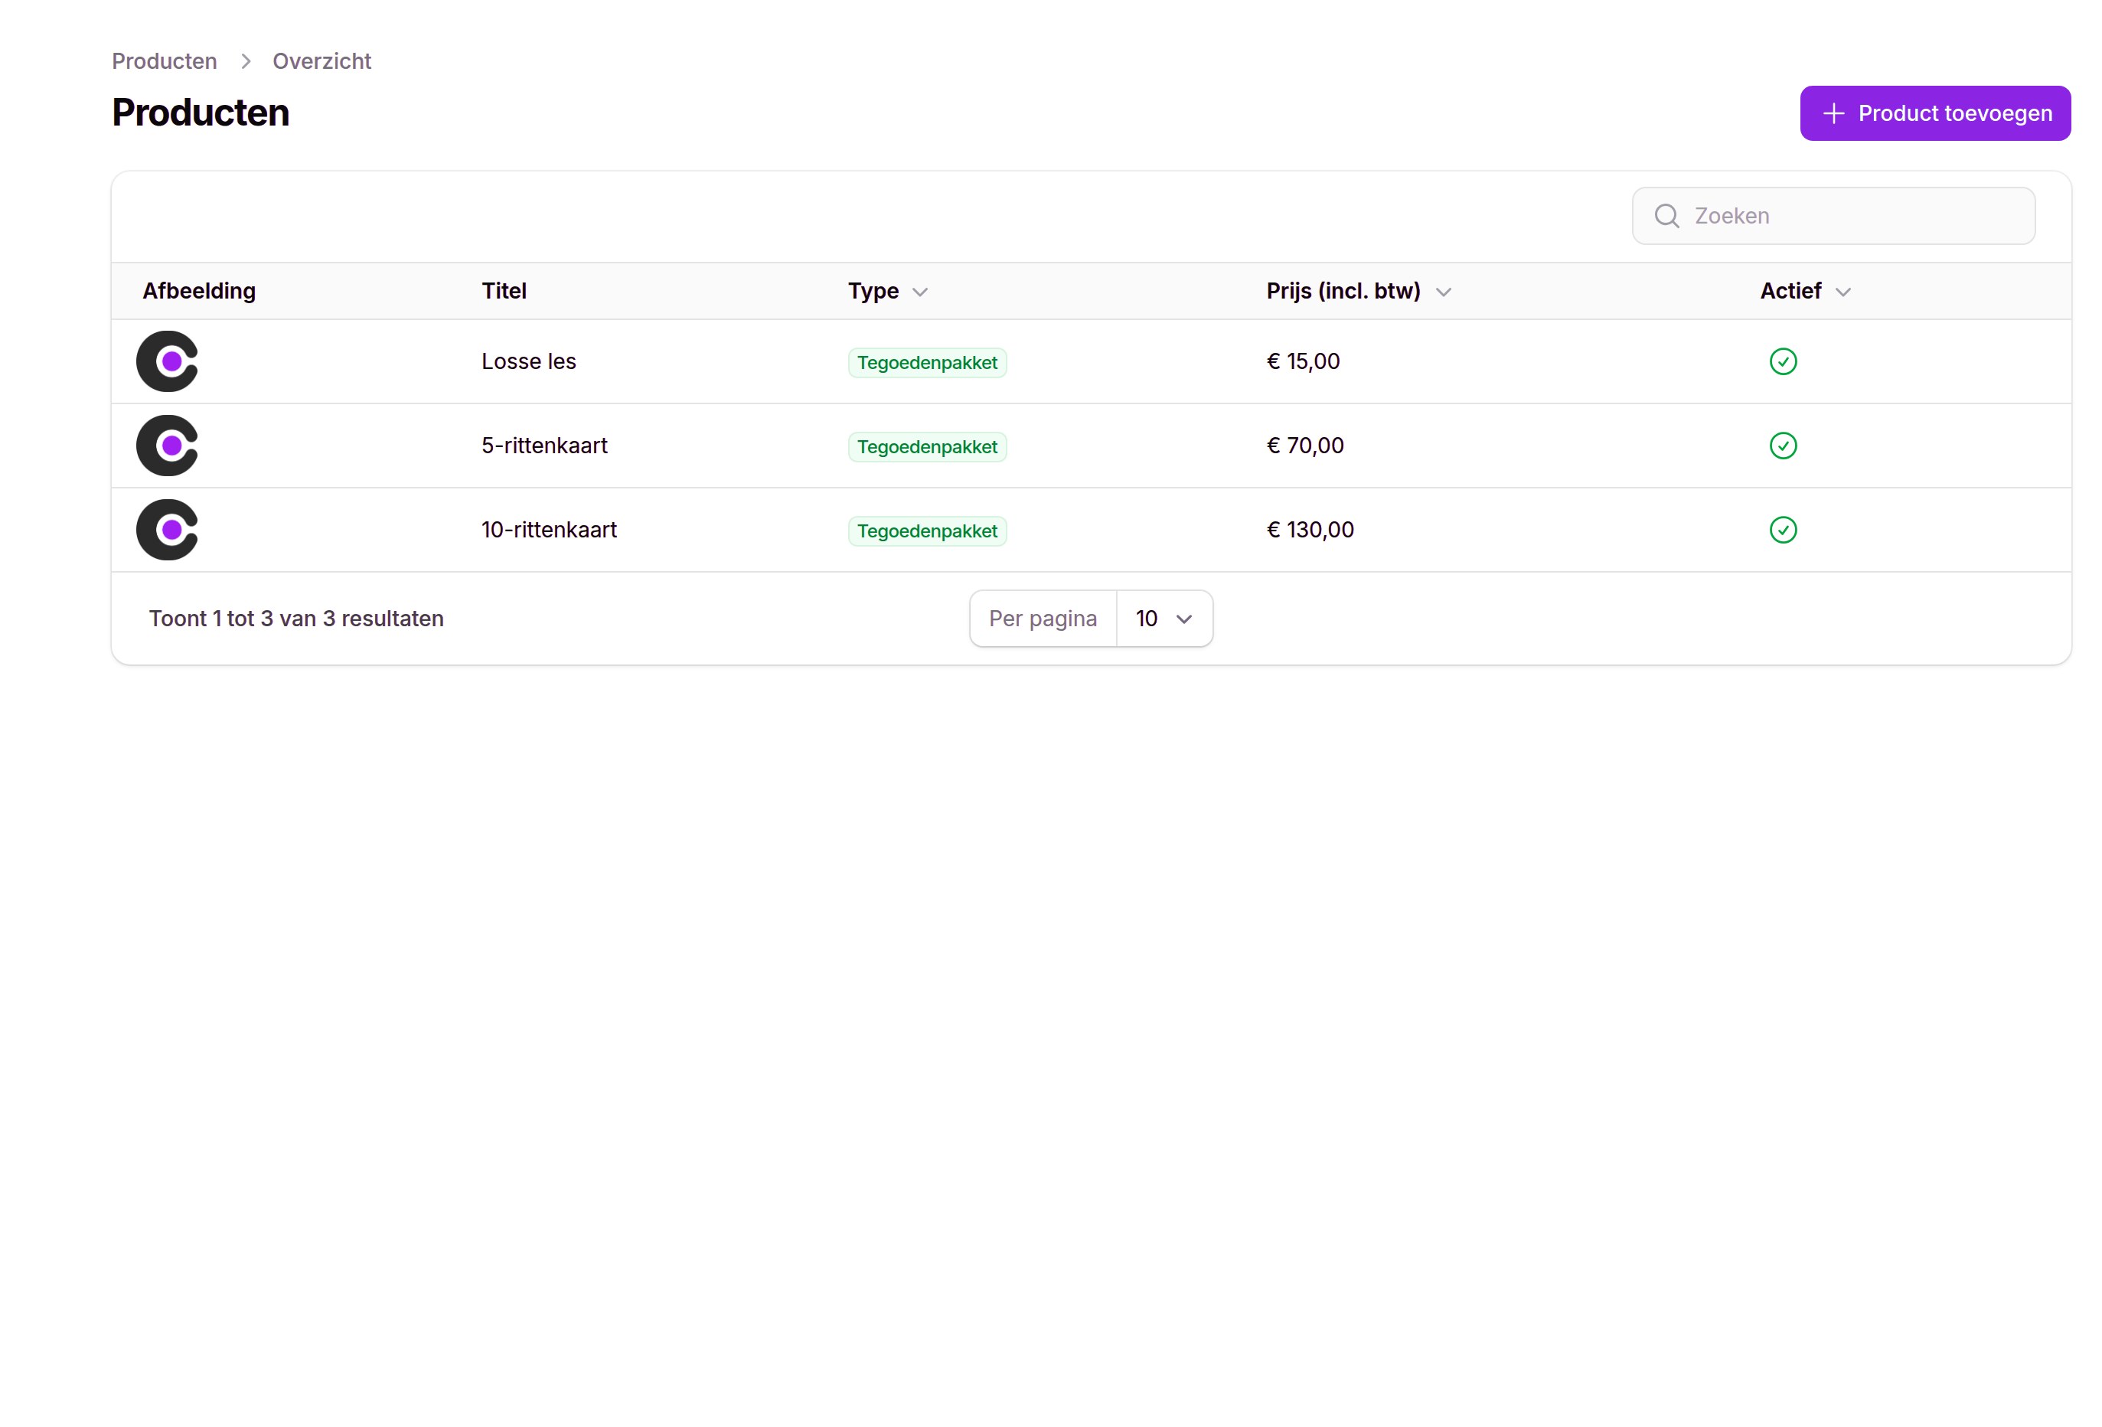Open the 10-rittenkaart title
The image size is (2102, 1427).
[549, 530]
